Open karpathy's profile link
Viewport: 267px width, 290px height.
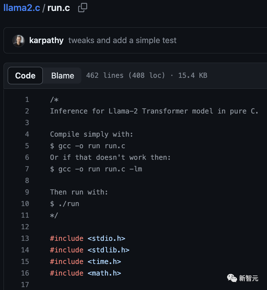[x=46, y=41]
